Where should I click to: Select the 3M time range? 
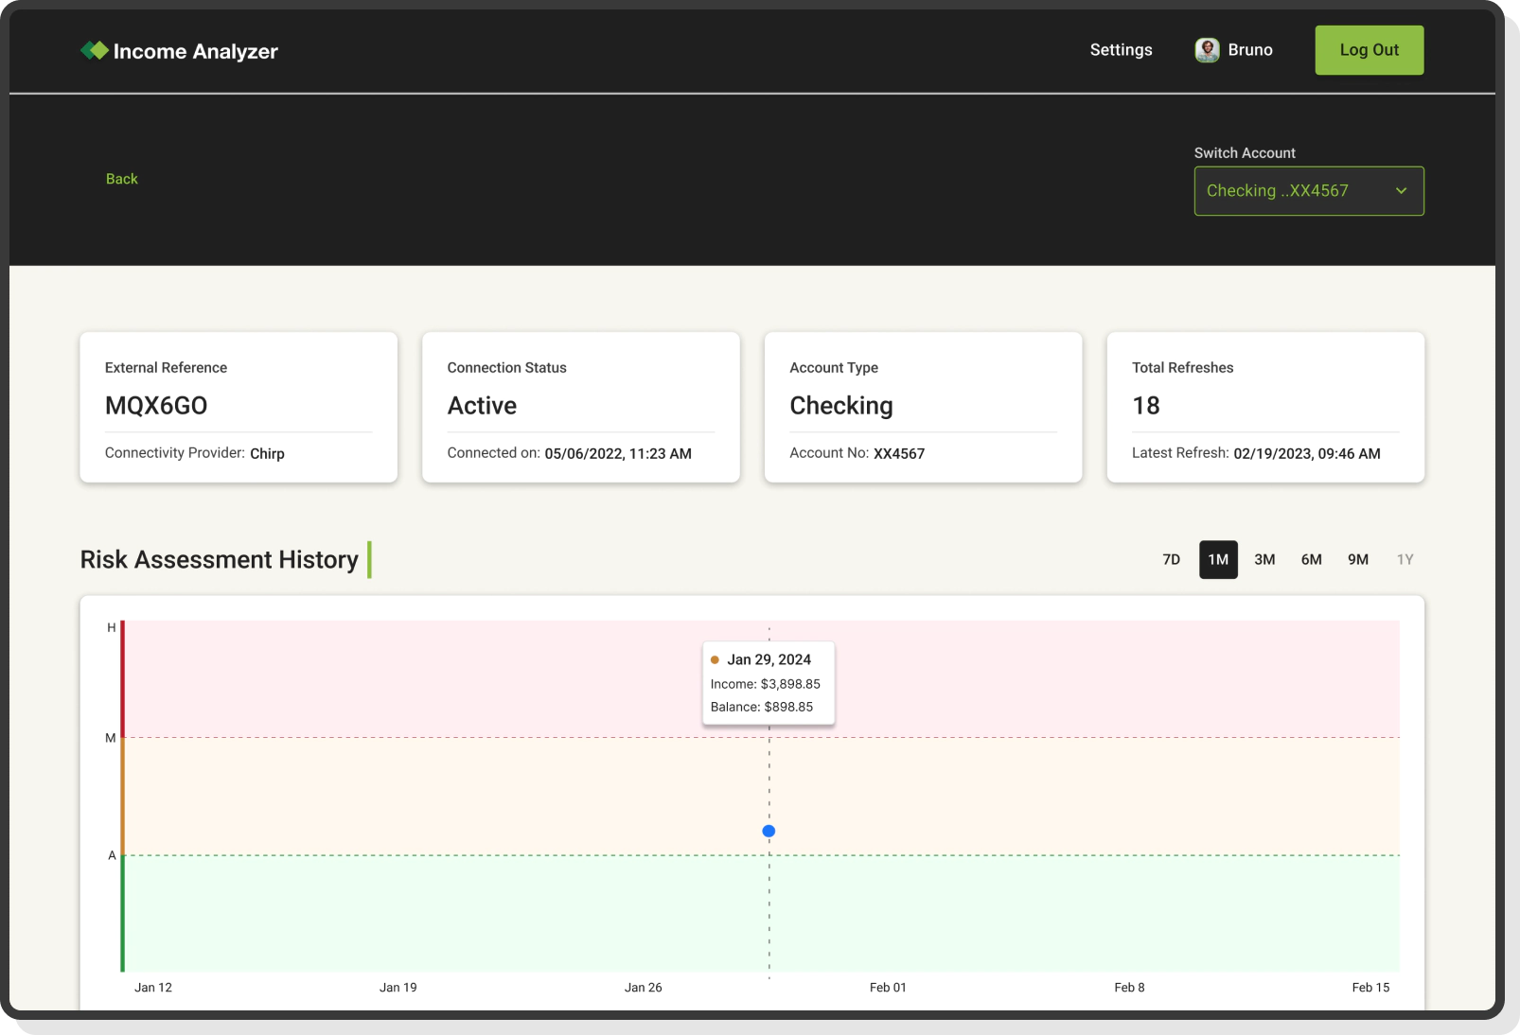pos(1264,559)
